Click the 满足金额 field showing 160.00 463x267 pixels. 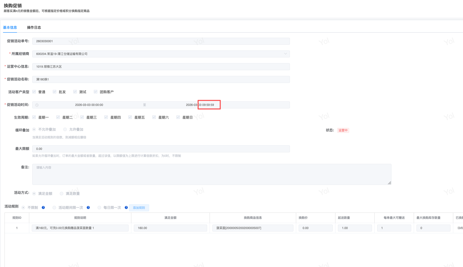(170, 228)
